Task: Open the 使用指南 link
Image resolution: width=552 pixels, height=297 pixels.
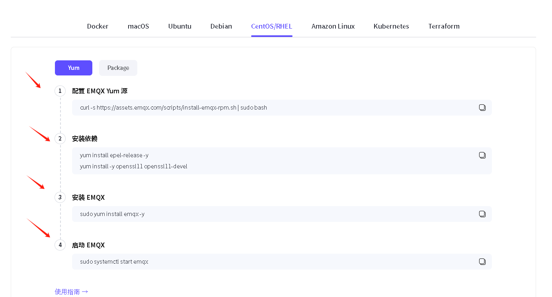Action: tap(71, 292)
